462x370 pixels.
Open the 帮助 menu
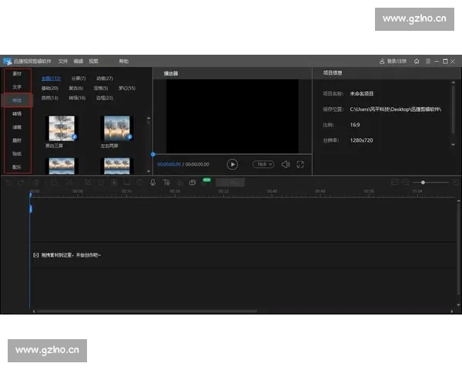[124, 61]
